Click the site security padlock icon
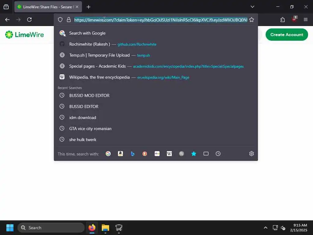Screen dimensions: 313x235 coord(69,20)
